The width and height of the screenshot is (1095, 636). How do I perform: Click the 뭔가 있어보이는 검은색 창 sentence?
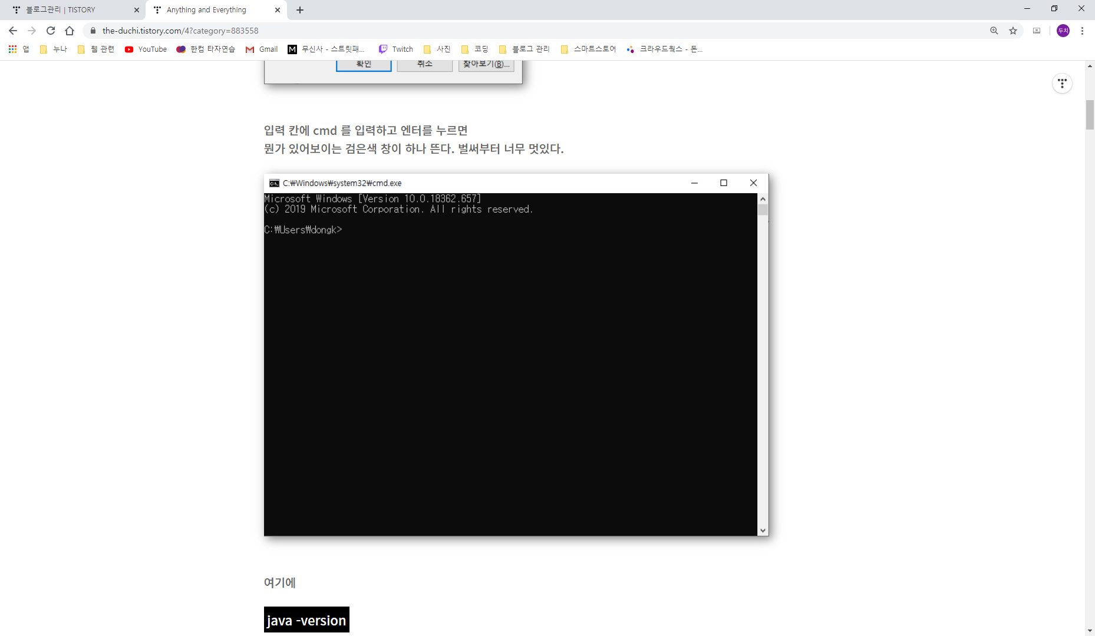tap(414, 149)
